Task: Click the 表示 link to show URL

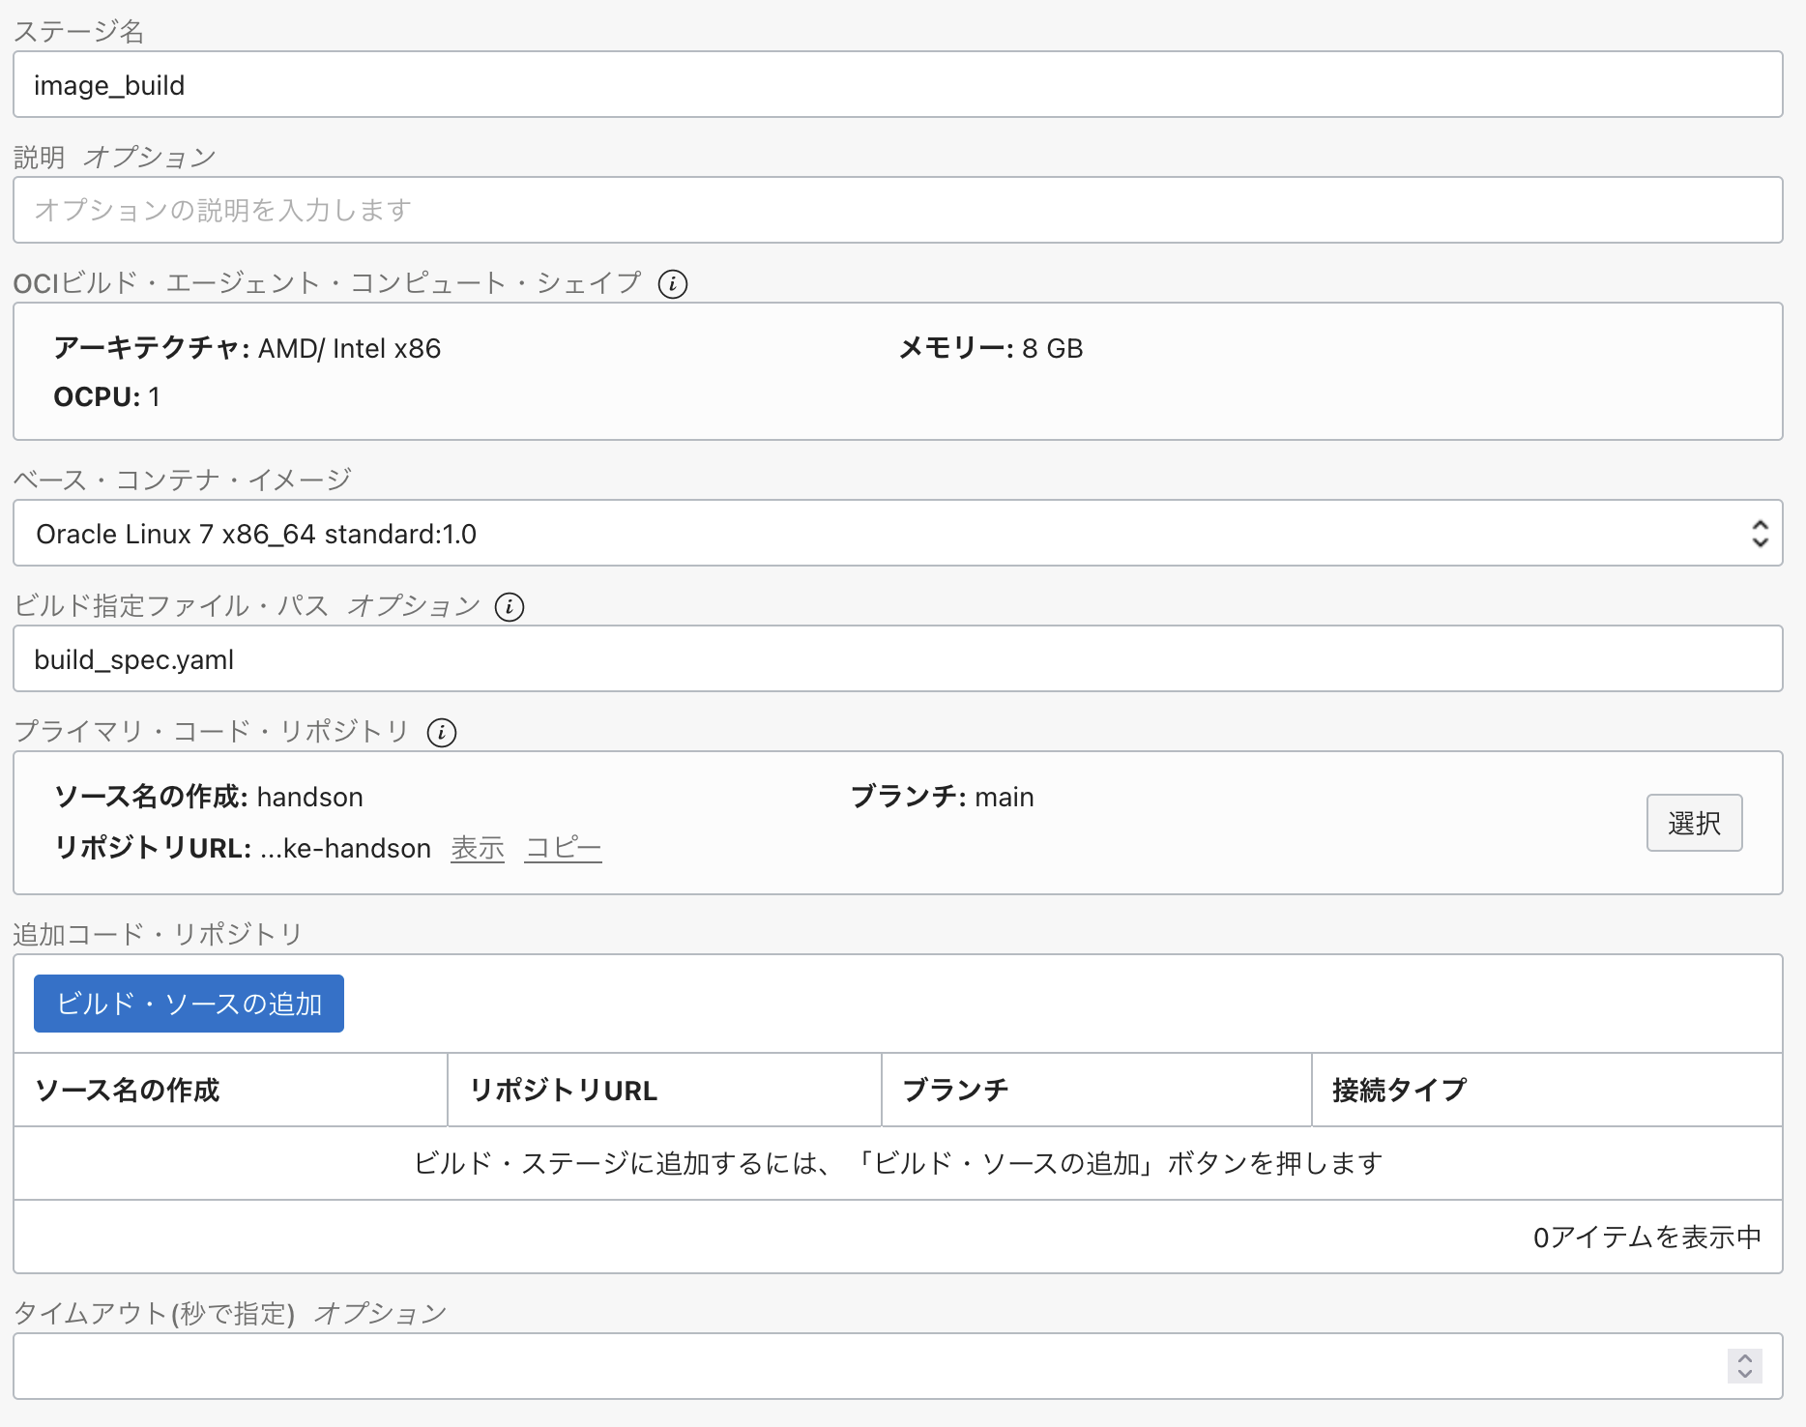Action: [478, 848]
